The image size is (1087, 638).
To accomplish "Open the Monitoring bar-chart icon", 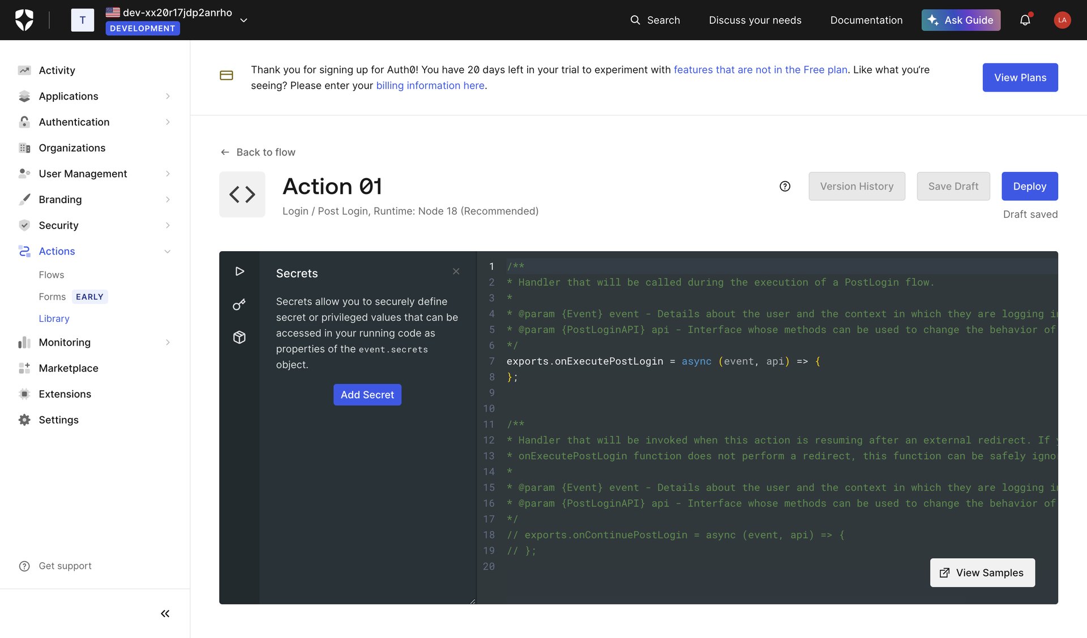I will tap(24, 342).
